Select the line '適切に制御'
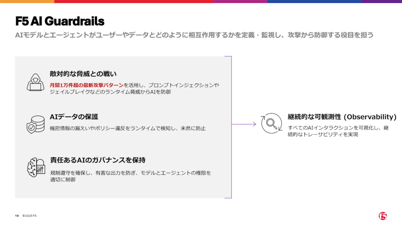 pyautogui.click(x=63, y=180)
